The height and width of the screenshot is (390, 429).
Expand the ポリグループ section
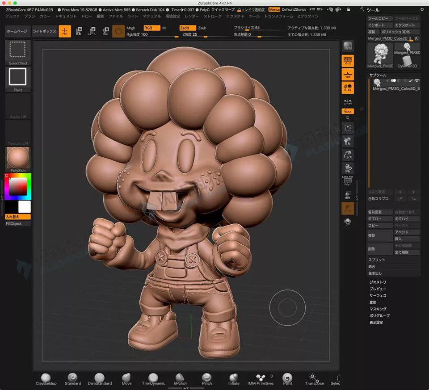click(x=379, y=315)
